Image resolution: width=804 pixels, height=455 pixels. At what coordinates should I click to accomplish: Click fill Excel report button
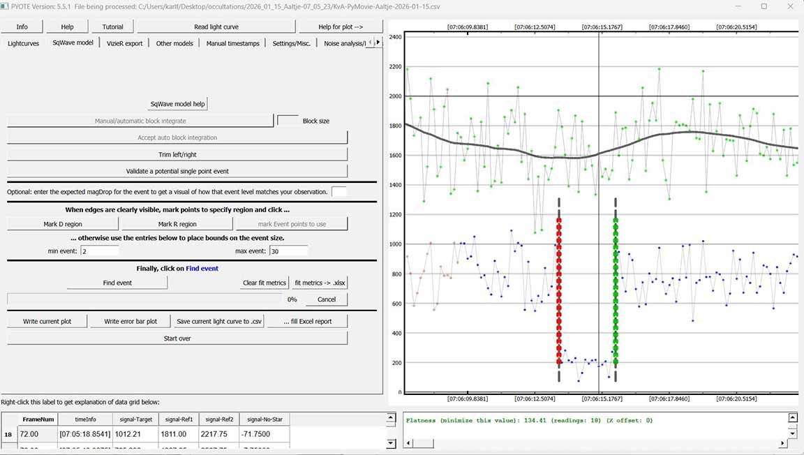[308, 321]
